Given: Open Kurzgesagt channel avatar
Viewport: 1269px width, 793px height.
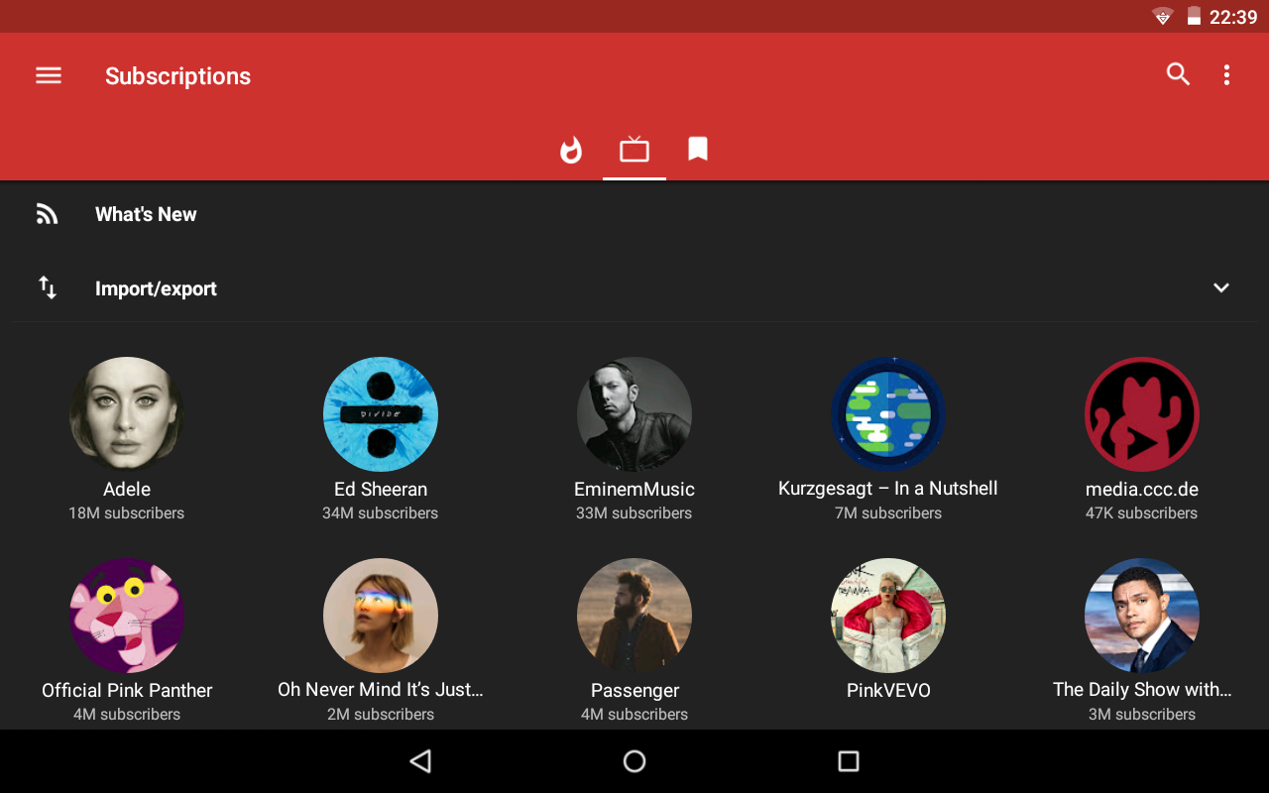Looking at the screenshot, I should (888, 414).
